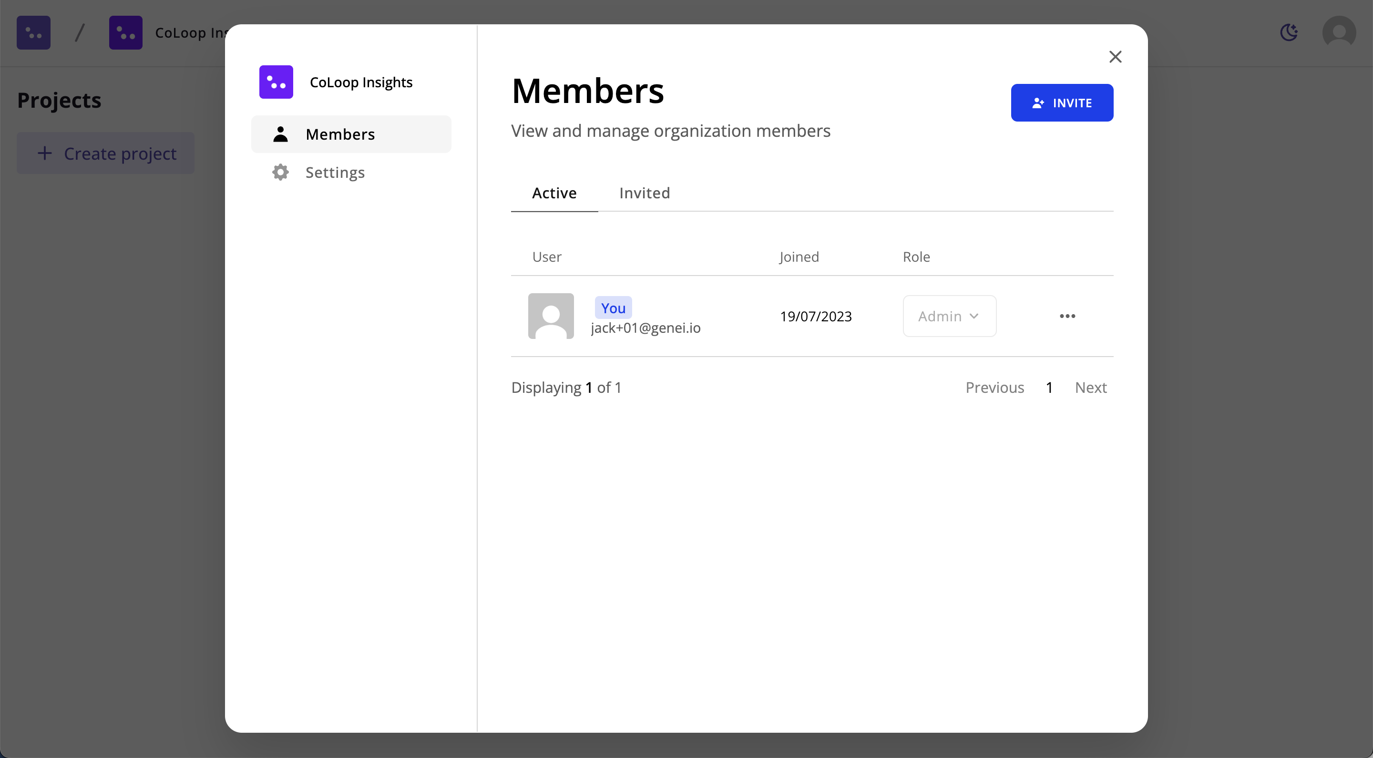The image size is (1373, 758).
Task: Click the Joined column header
Action: click(799, 257)
